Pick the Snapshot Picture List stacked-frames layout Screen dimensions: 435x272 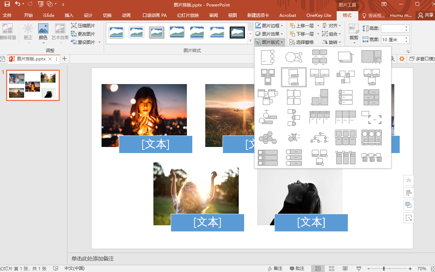pyautogui.click(x=346, y=57)
